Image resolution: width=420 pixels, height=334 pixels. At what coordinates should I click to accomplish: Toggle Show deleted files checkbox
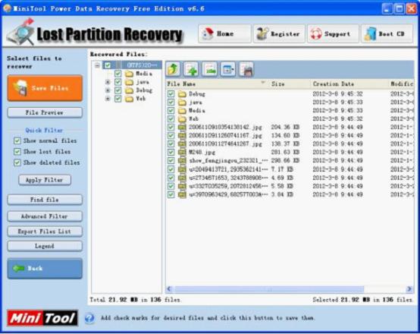pos(17,163)
